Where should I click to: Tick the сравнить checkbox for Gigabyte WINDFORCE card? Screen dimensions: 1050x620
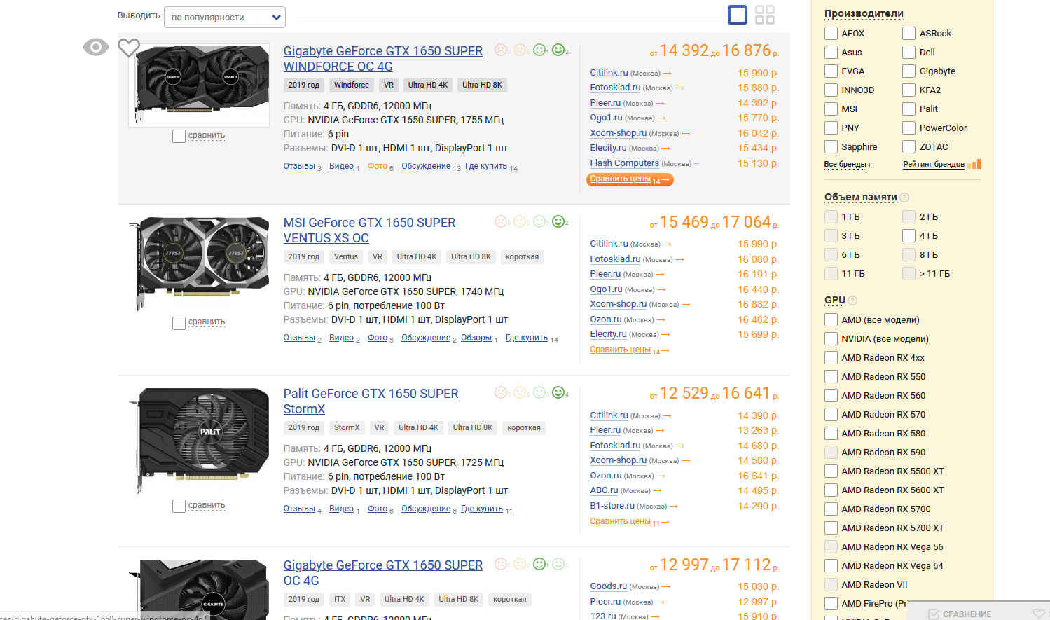pos(179,136)
